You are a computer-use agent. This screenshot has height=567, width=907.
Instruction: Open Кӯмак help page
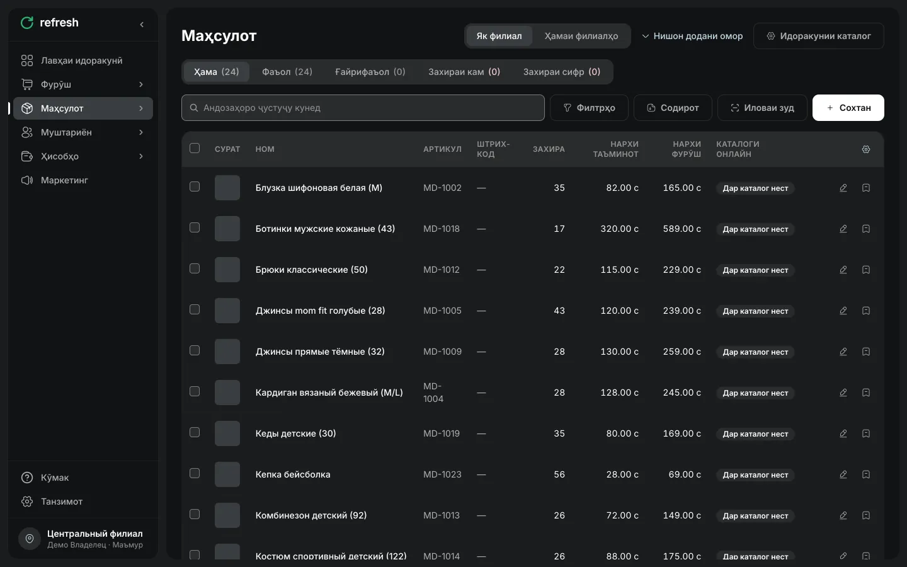[x=83, y=478]
